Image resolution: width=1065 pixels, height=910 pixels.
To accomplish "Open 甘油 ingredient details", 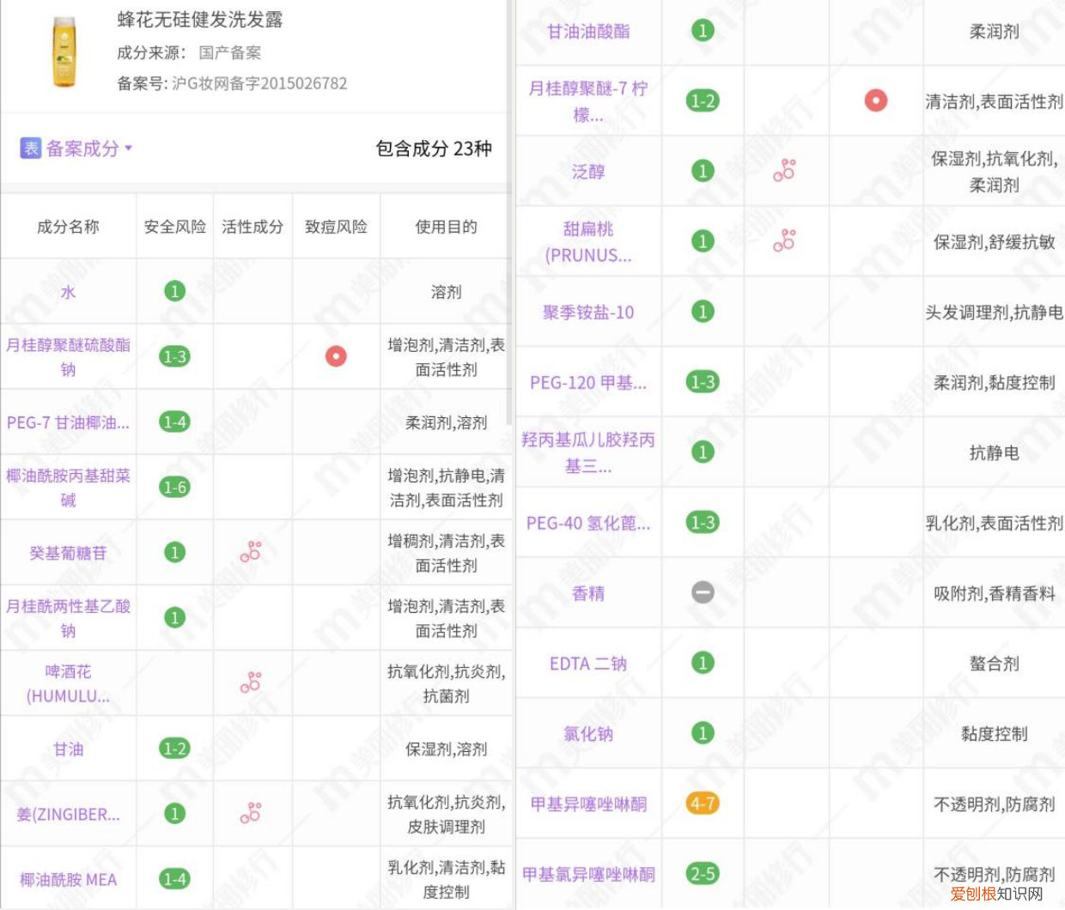I will pos(69,748).
